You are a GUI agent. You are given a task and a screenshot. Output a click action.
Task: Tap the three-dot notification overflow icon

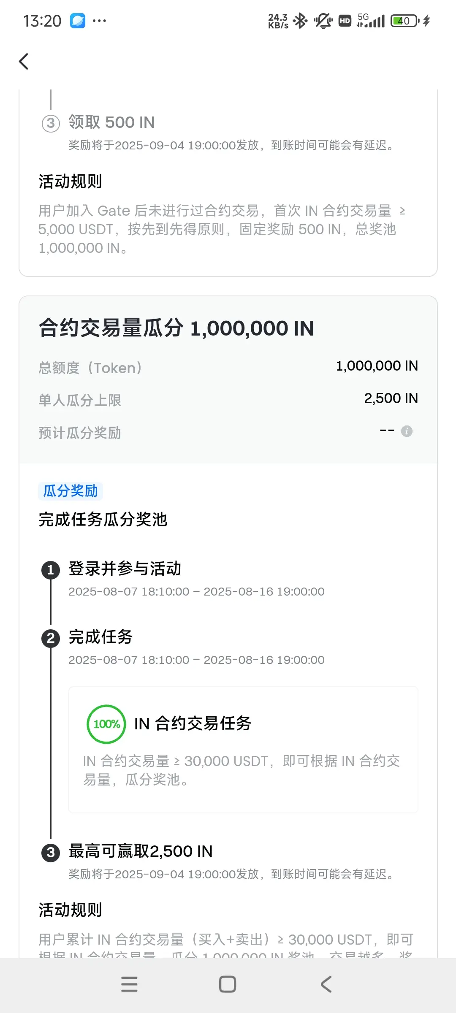99,21
